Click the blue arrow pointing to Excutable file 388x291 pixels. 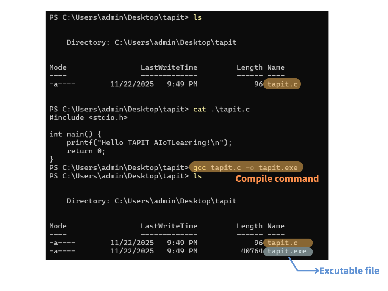[x=303, y=270]
